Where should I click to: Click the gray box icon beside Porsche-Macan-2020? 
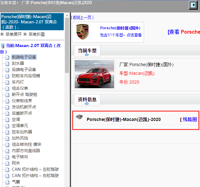click(x=79, y=117)
